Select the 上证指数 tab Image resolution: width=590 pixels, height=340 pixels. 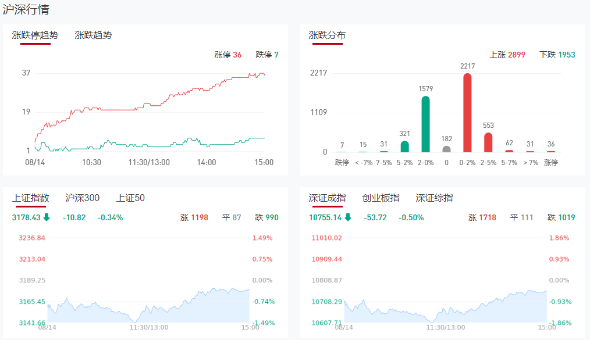tap(31, 198)
